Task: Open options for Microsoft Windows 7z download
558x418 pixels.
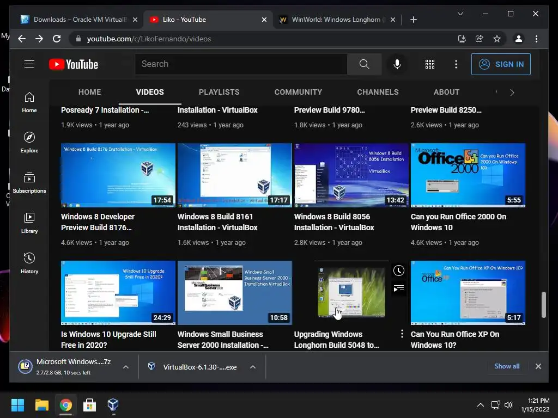Action: (126, 367)
